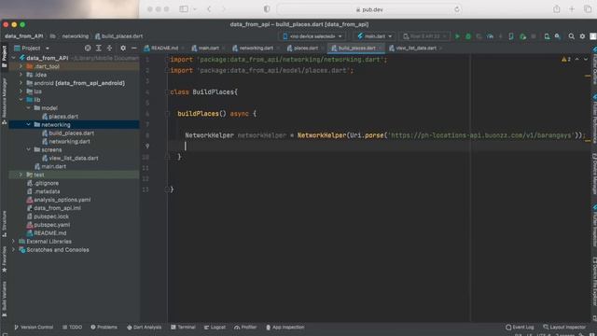Switch to the main.dart editor tab
This screenshot has height=336, width=597.
(x=208, y=48)
